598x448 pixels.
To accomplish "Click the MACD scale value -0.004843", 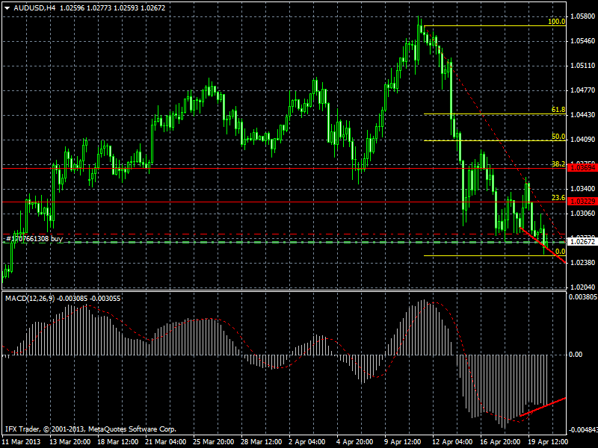I will click(x=583, y=430).
